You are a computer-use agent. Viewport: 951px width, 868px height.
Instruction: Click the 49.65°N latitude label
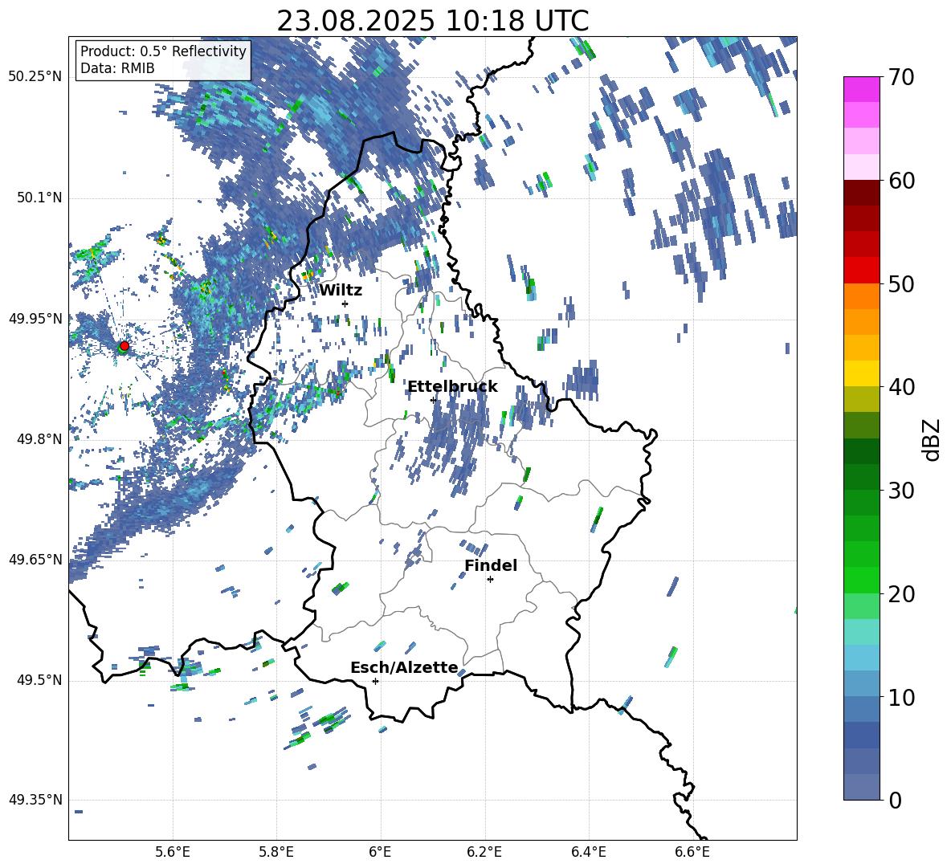(x=35, y=560)
